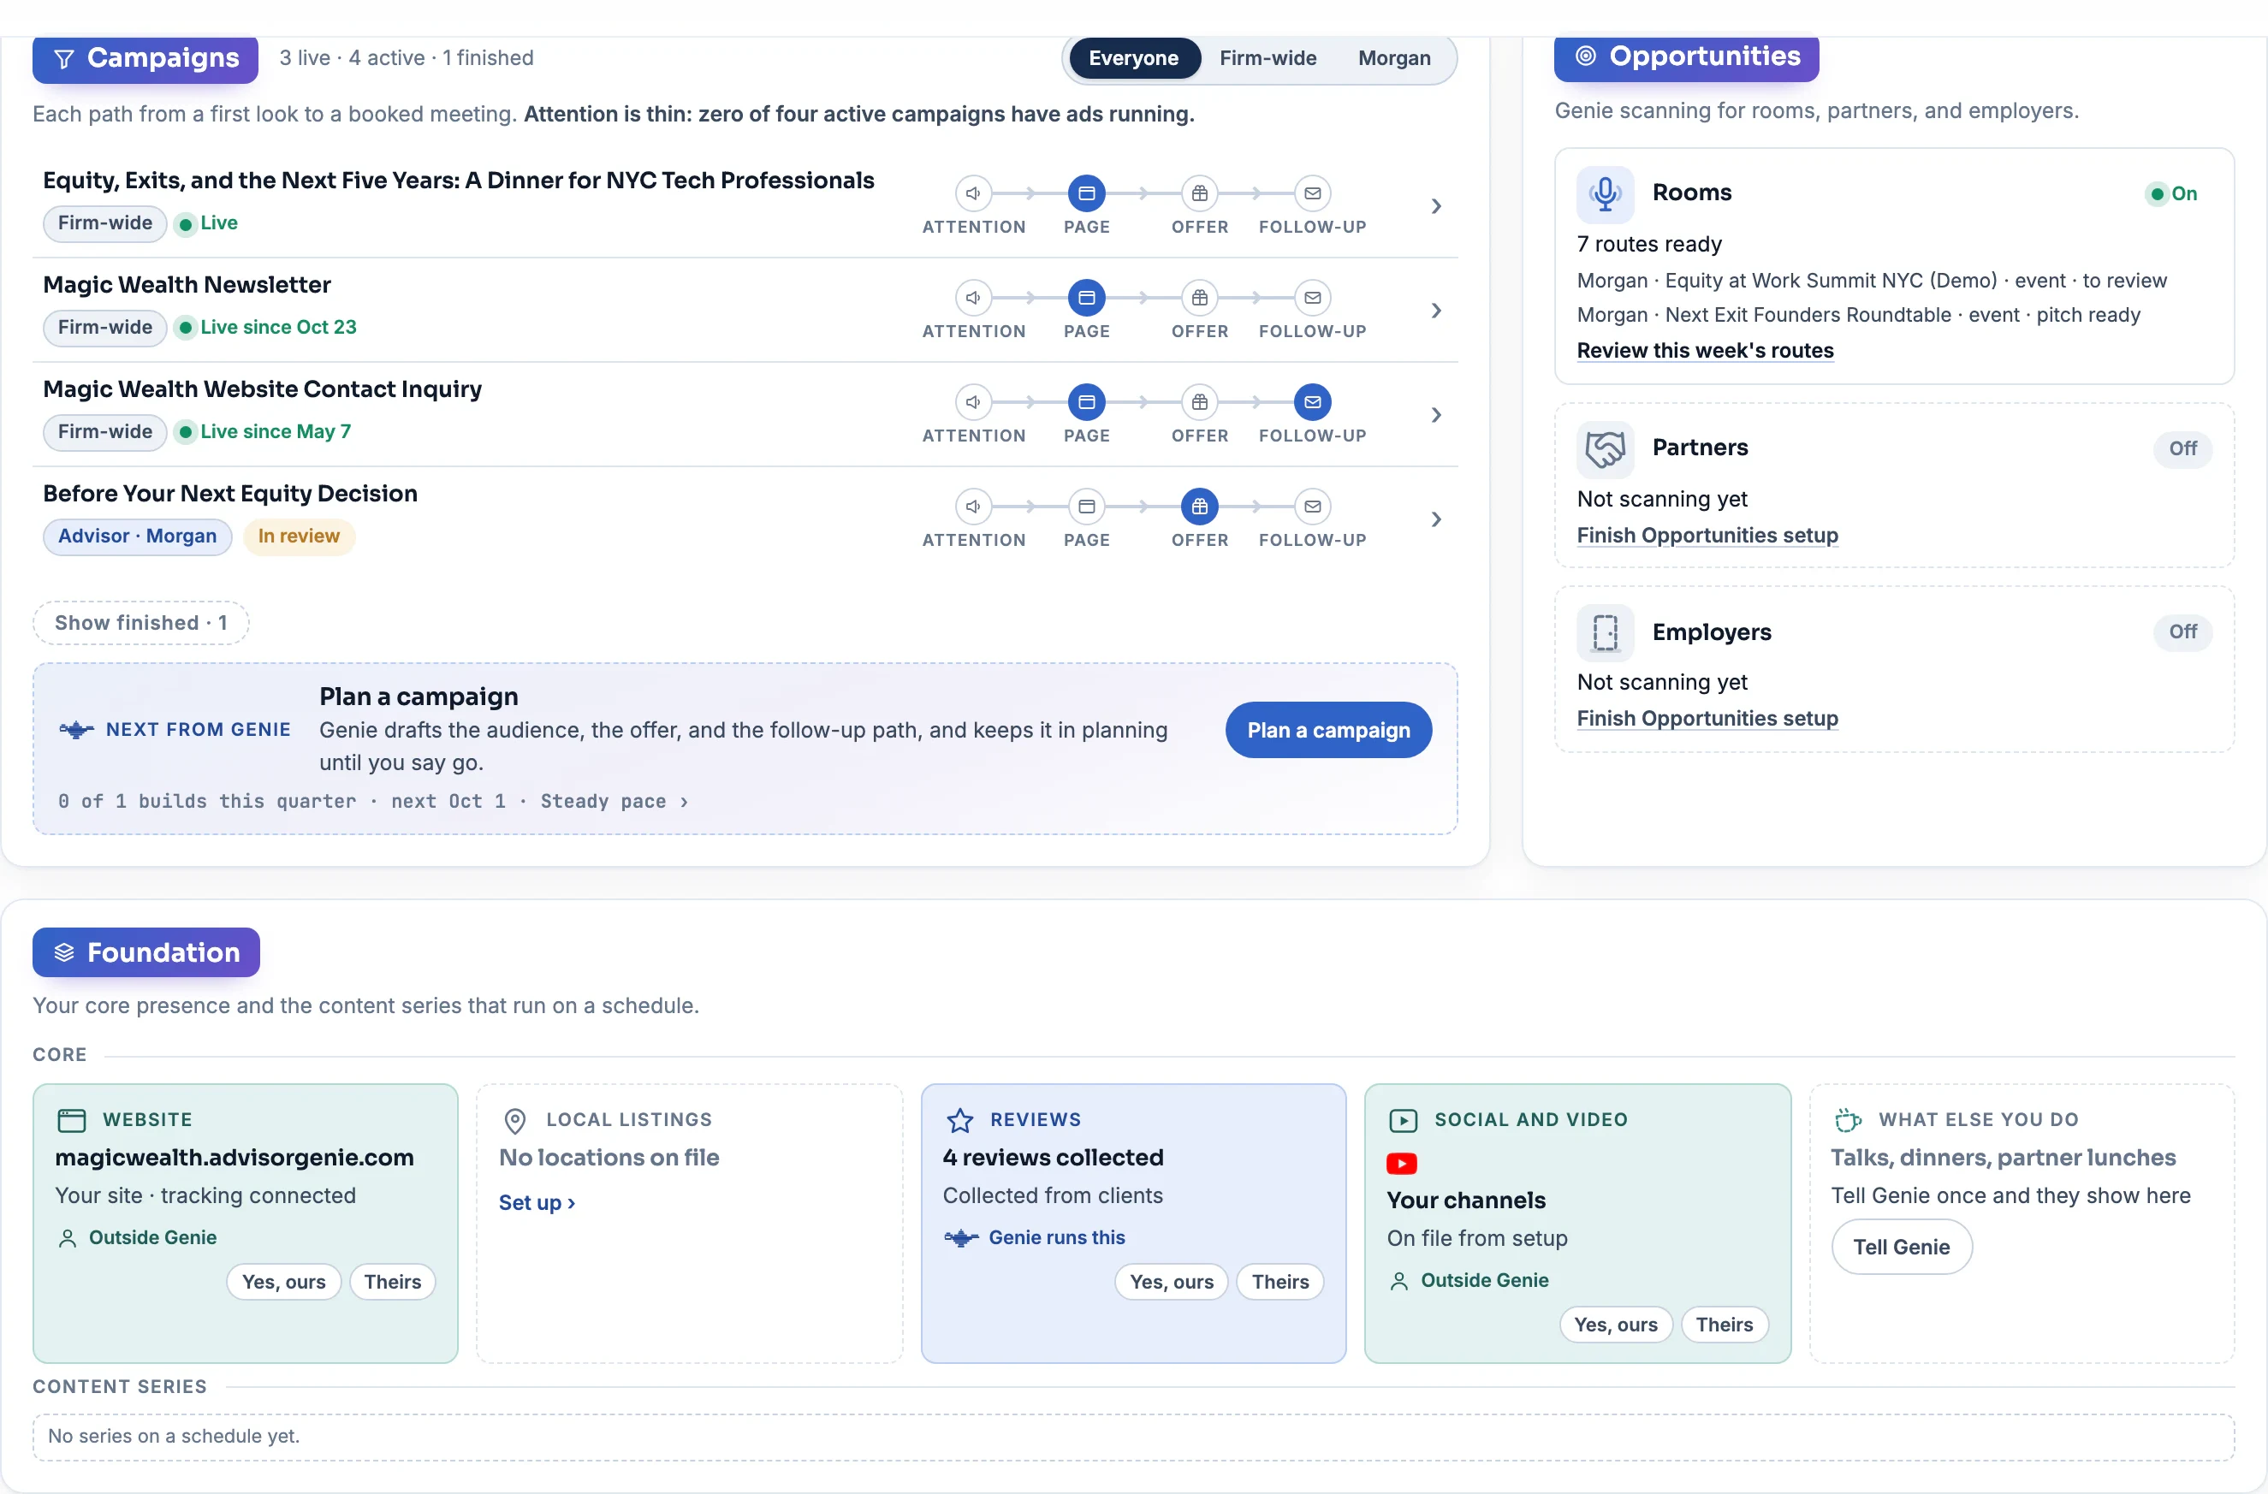Toggle Rooms scanning On switch
The height and width of the screenshot is (1494, 2268).
pyautogui.click(x=2172, y=194)
